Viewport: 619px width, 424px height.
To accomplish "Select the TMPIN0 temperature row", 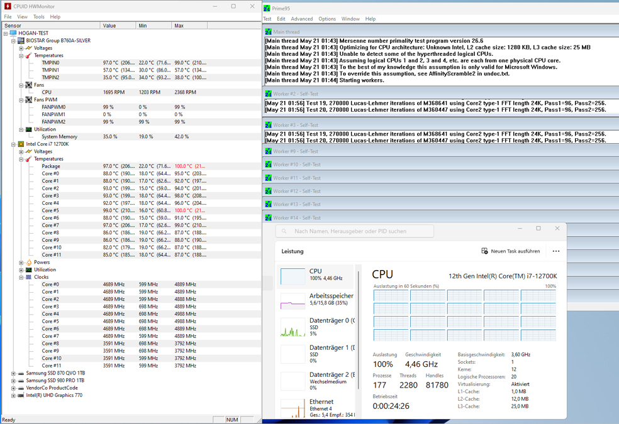I will (132, 63).
